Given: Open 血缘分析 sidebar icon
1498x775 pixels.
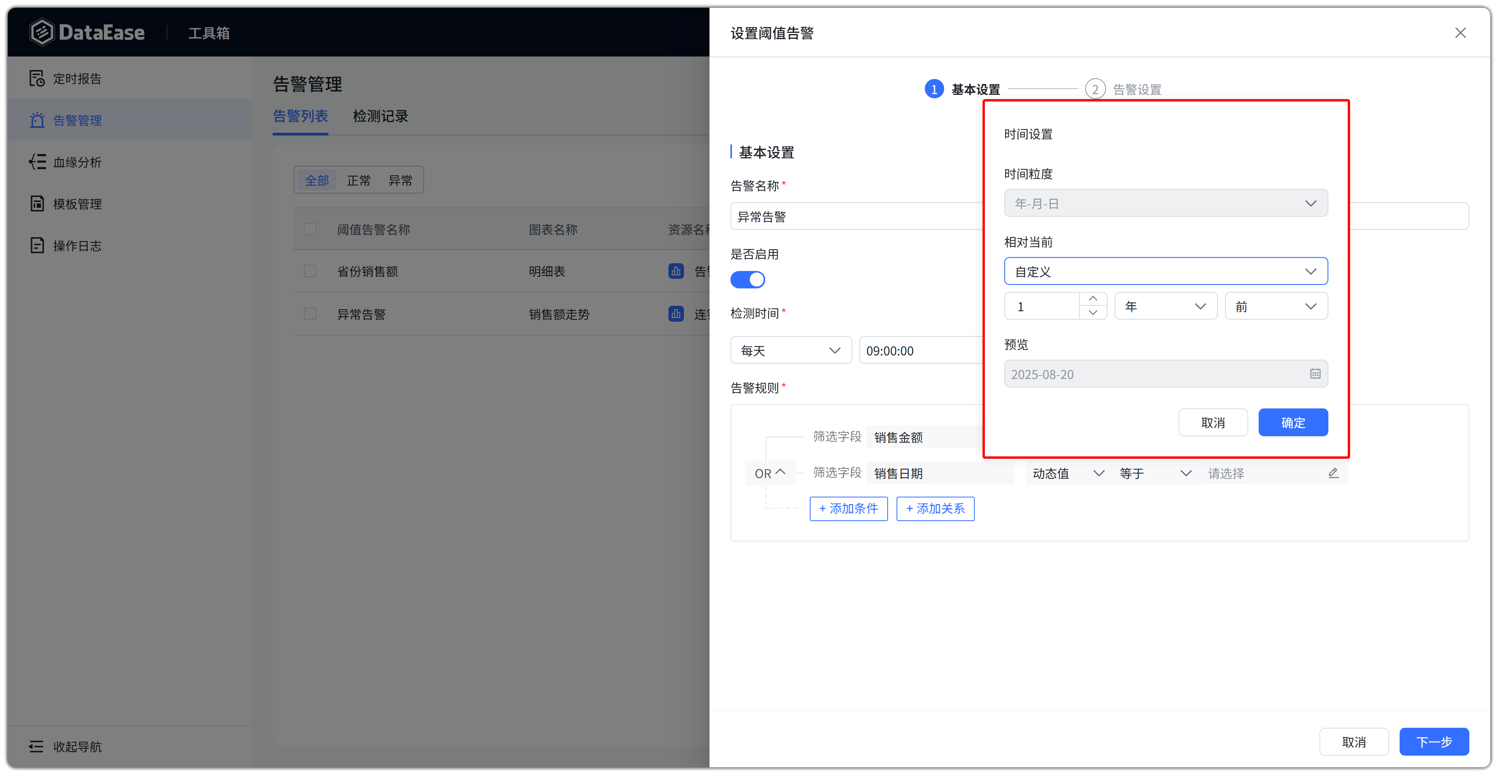Looking at the screenshot, I should [x=37, y=162].
